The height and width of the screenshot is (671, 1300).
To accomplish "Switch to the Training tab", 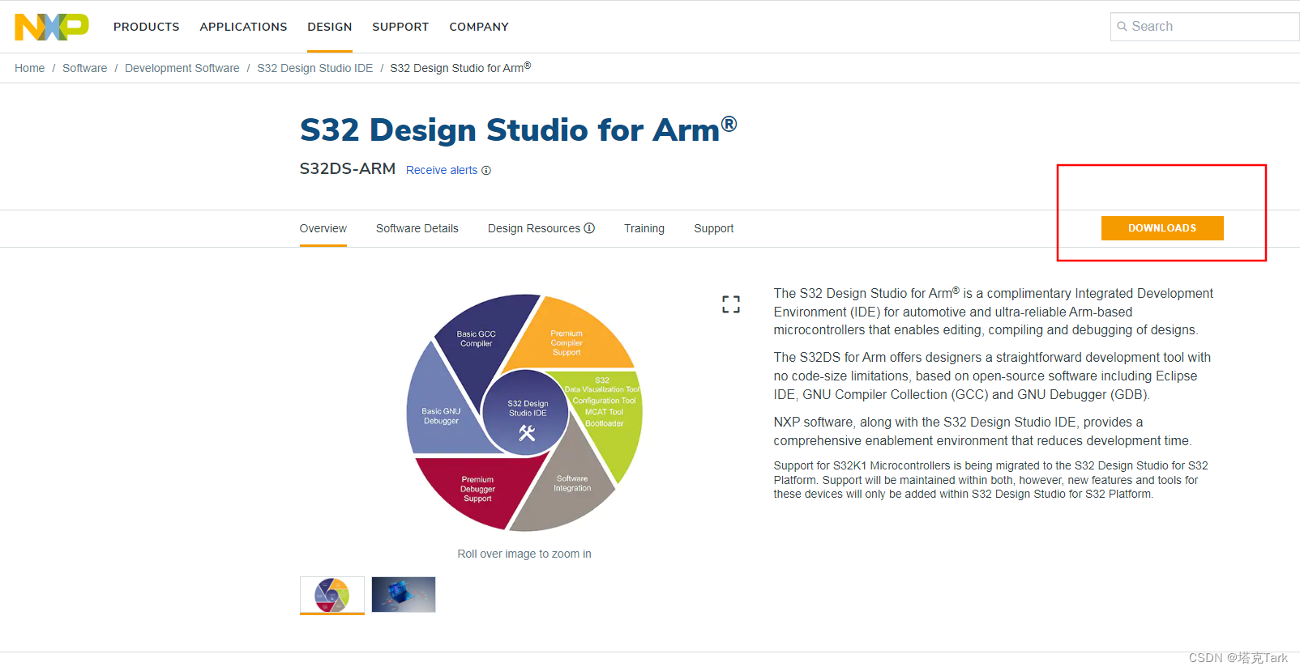I will click(644, 228).
